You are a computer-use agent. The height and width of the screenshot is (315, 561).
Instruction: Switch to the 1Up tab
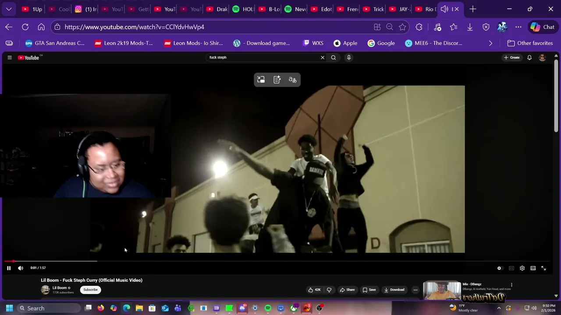point(32,9)
